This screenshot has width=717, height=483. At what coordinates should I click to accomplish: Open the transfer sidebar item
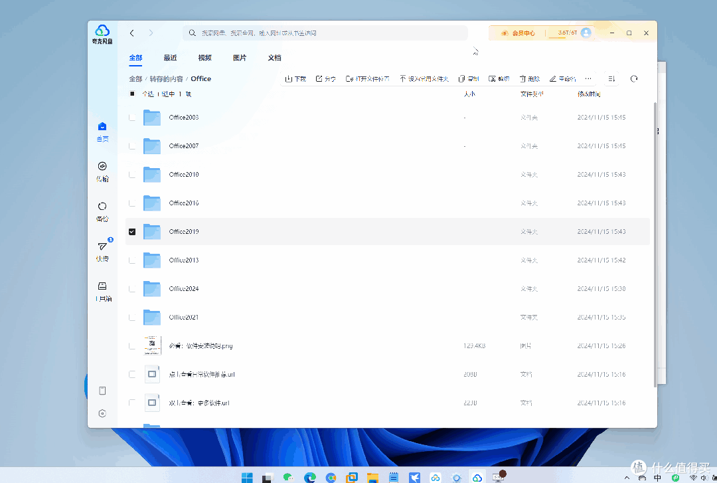(x=102, y=171)
